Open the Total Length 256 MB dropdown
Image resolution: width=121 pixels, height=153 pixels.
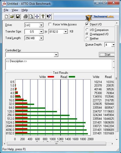tap(41, 38)
